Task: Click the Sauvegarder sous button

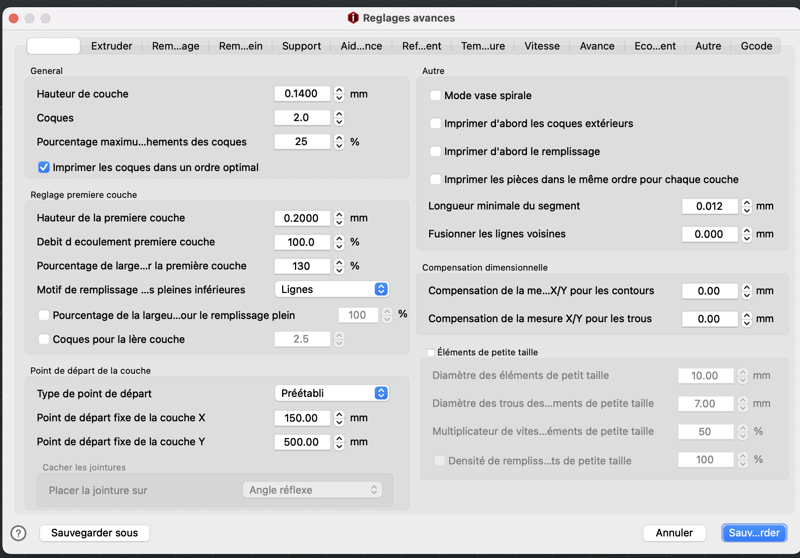Action: coord(94,533)
